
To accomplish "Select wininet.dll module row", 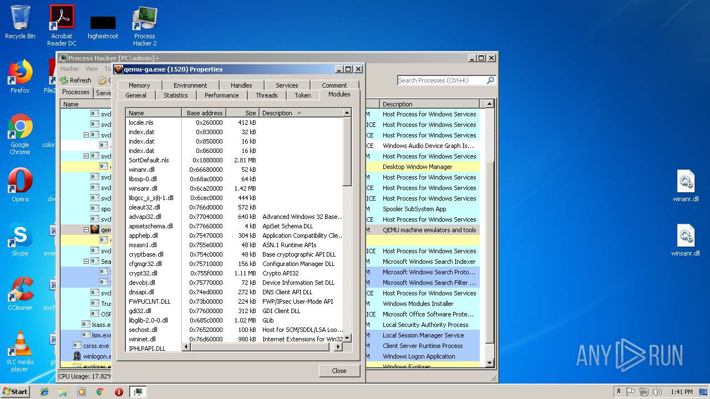I will pos(234,339).
